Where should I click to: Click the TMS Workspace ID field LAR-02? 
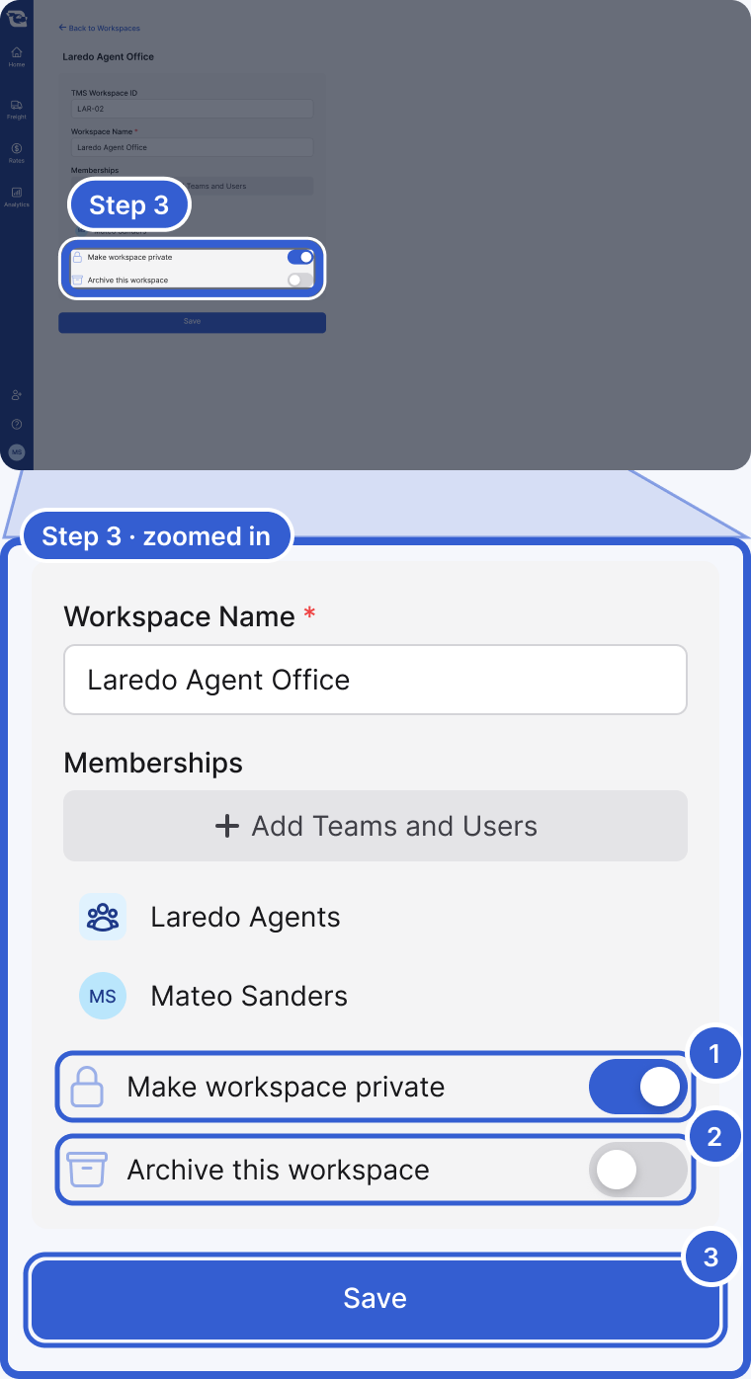192,109
